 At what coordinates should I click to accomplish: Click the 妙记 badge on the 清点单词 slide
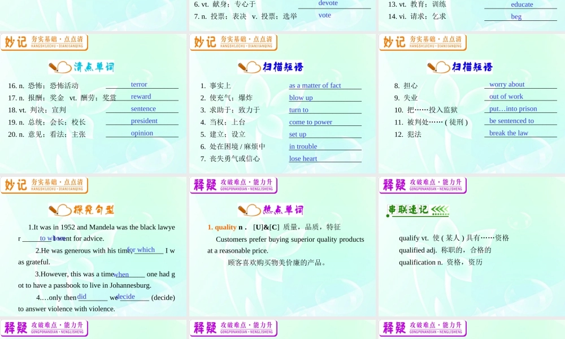click(x=44, y=42)
